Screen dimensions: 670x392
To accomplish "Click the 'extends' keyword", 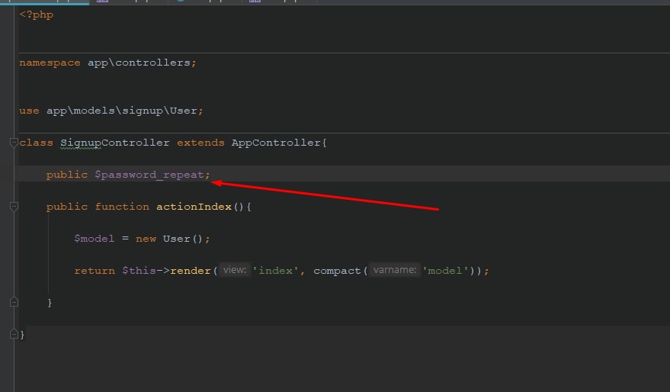I will 200,143.
